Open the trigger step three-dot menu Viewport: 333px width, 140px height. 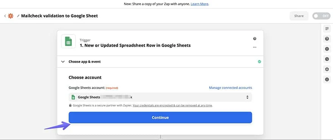tap(255, 47)
